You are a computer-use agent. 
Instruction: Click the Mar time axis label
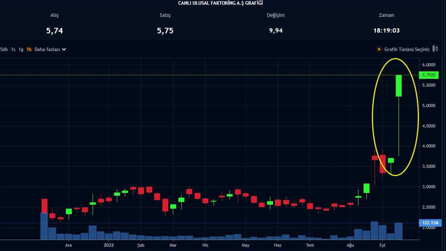(173, 245)
